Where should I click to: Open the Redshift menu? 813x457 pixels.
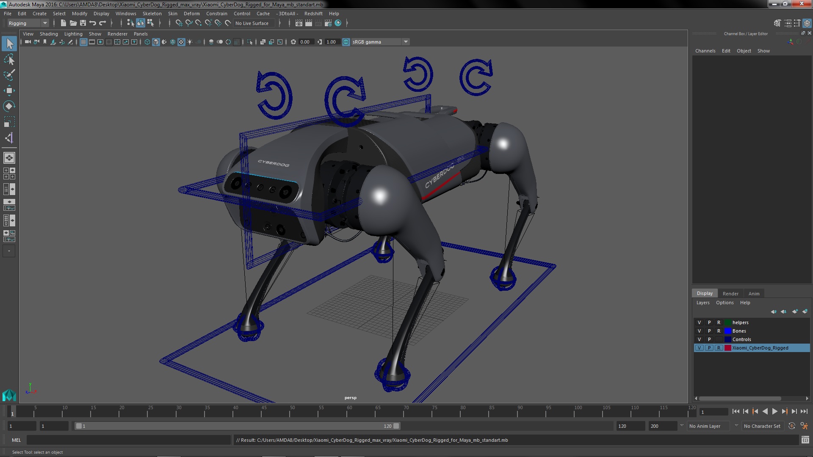tap(313, 14)
